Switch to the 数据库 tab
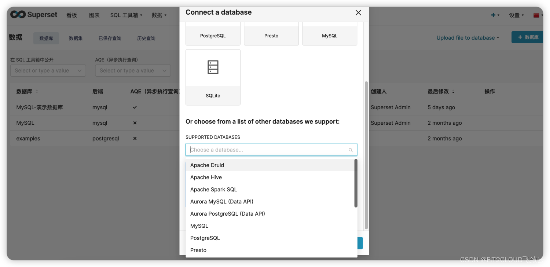 (46, 38)
